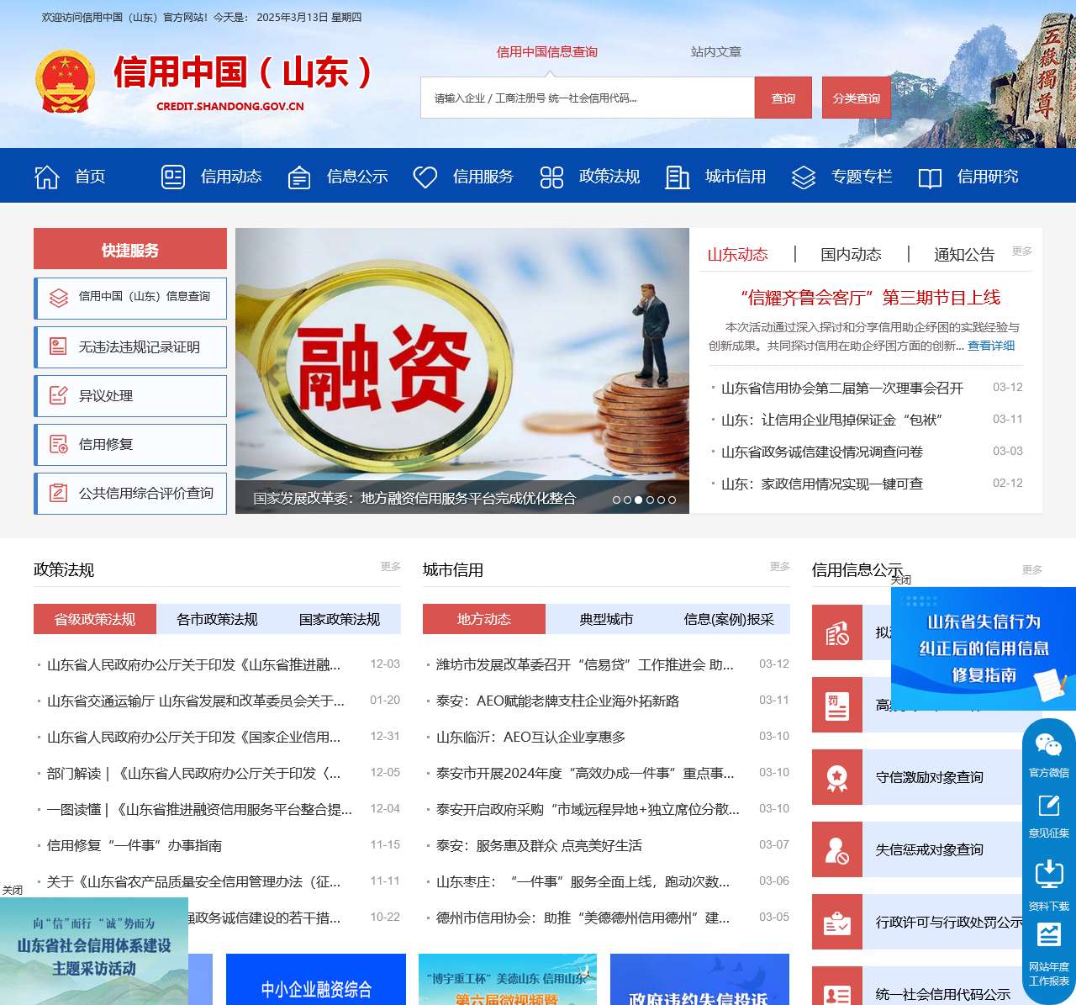
Task: Open headline “信耀齐鲁会客厅”第三期节目上线
Action: pyautogui.click(x=870, y=297)
